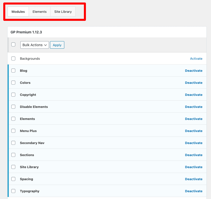Open the Bulk Actions dropdown
Image resolution: width=211 pixels, height=199 pixels.
34,45
